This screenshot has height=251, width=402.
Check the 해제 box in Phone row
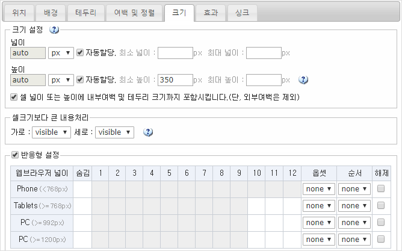pos(380,189)
